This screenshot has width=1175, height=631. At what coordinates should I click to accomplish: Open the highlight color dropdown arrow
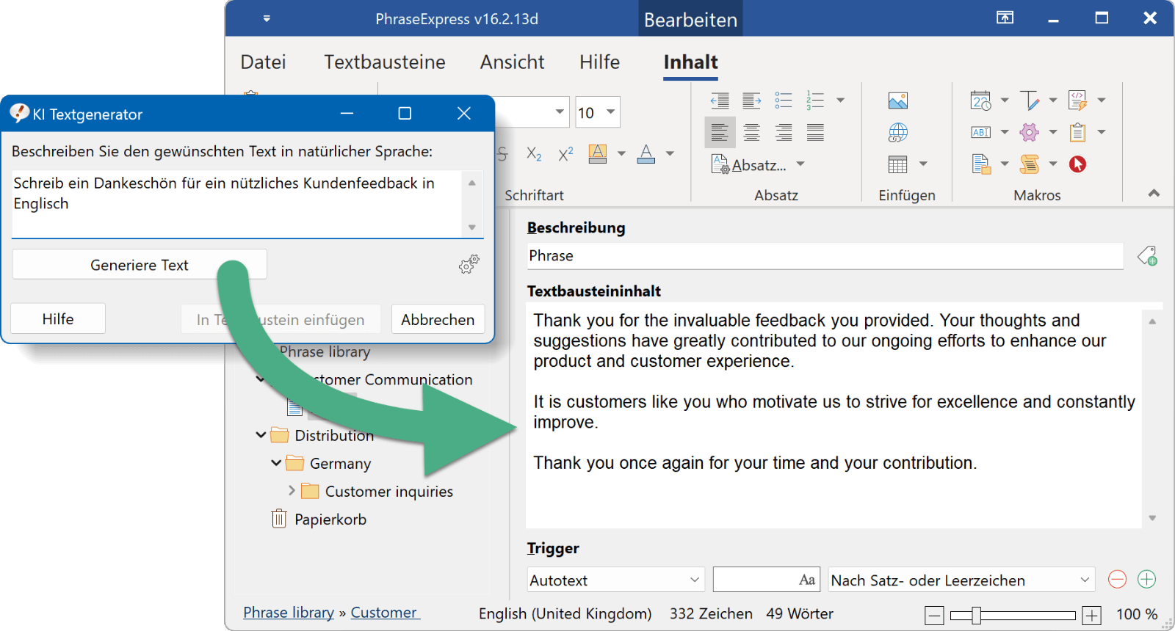(x=621, y=154)
